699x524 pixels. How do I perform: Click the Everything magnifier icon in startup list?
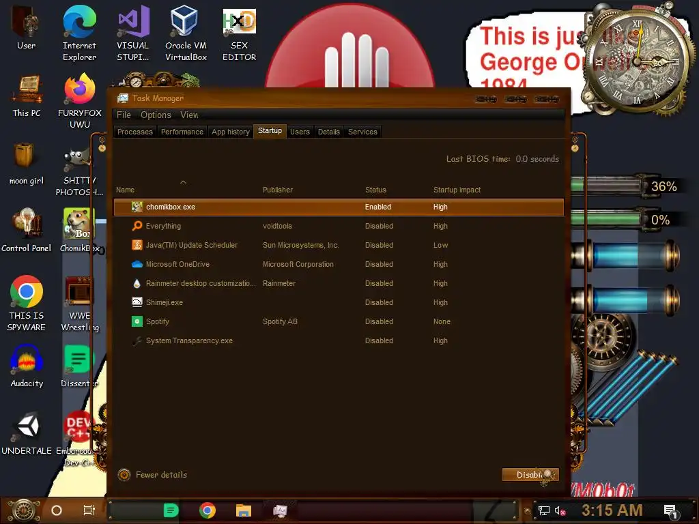tap(137, 226)
